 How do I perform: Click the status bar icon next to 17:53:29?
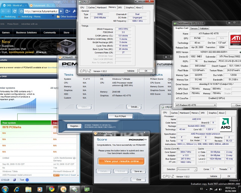click(x=15, y=180)
